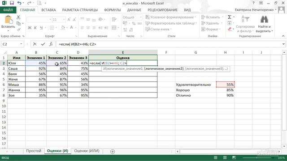Open the Name Box dropdown
This screenshot has height=161, width=287.
21,44
